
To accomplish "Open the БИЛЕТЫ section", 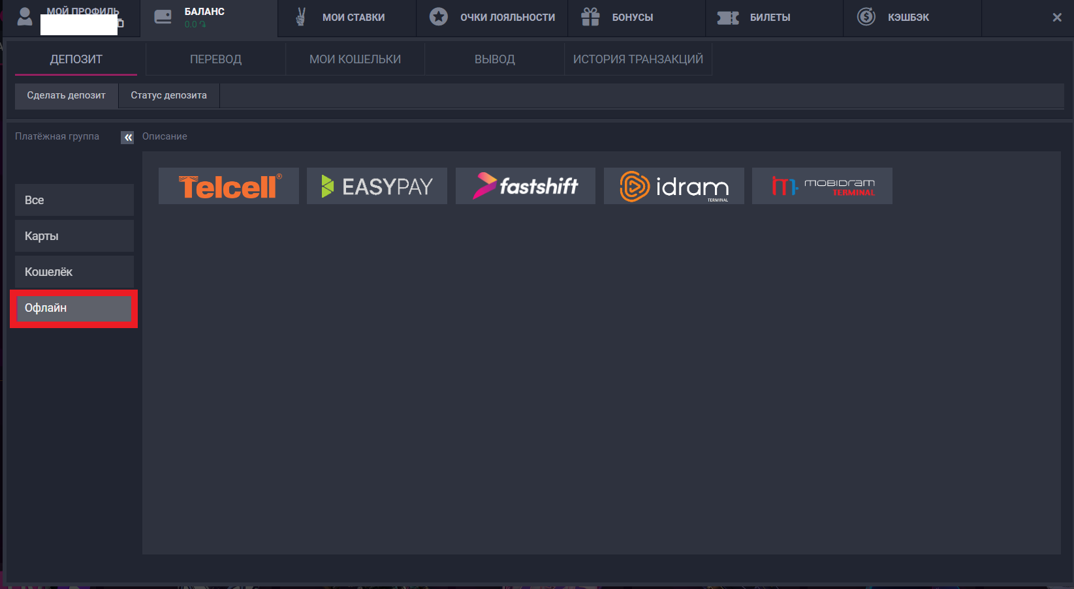I will [775, 18].
